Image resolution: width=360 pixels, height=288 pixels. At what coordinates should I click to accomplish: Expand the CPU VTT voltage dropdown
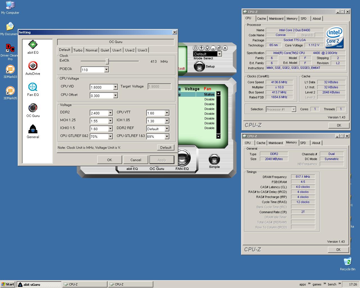pos(167,113)
